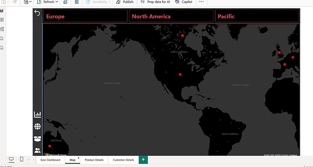The image size is (313, 167).
Task: Open the more options ellipsis menu
Action: (201, 2)
